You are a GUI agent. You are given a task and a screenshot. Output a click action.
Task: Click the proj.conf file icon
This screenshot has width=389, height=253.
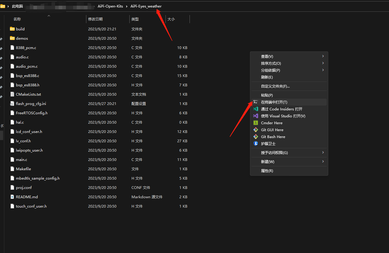tap(12, 187)
